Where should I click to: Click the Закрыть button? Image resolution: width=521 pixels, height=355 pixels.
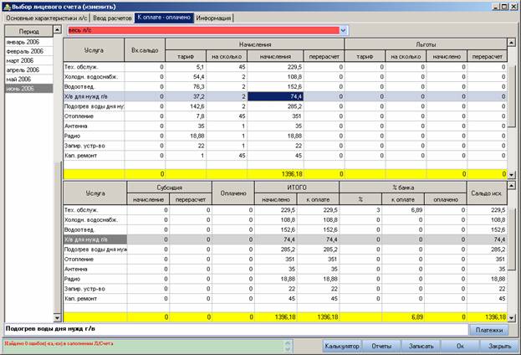(499, 346)
